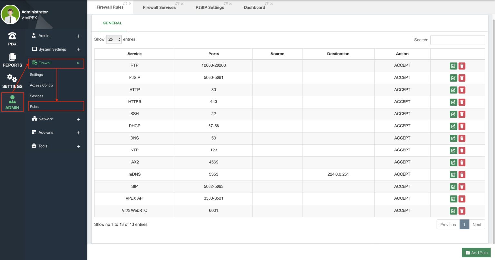Edit the PJSIP rule
Image resolution: width=495 pixels, height=260 pixels.
tap(453, 78)
